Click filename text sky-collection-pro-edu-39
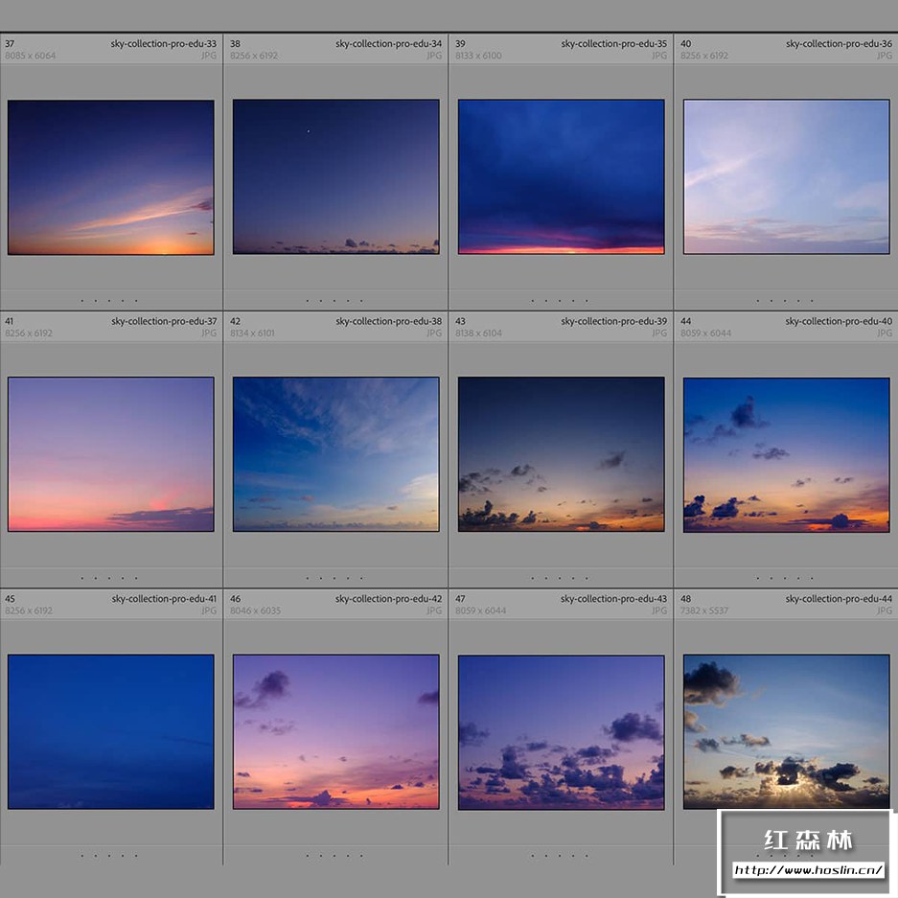 point(614,321)
